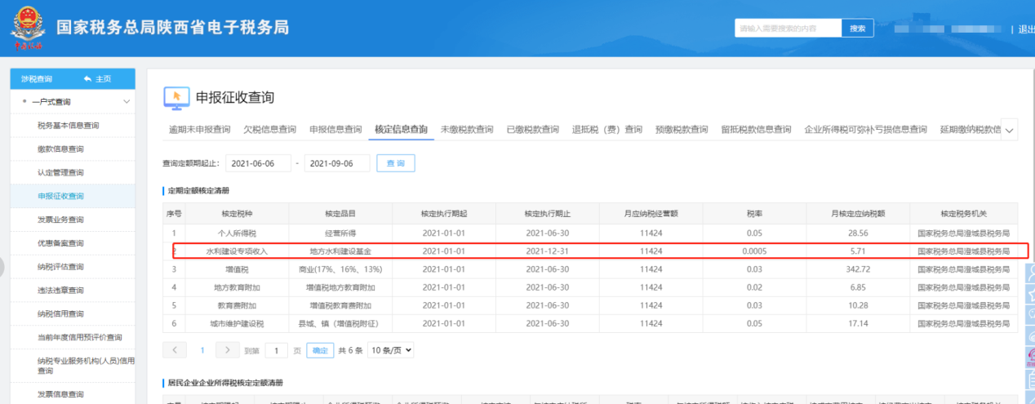The width and height of the screenshot is (1035, 404).
Task: Click 月核定应纳税额 column header
Action: coord(858,214)
